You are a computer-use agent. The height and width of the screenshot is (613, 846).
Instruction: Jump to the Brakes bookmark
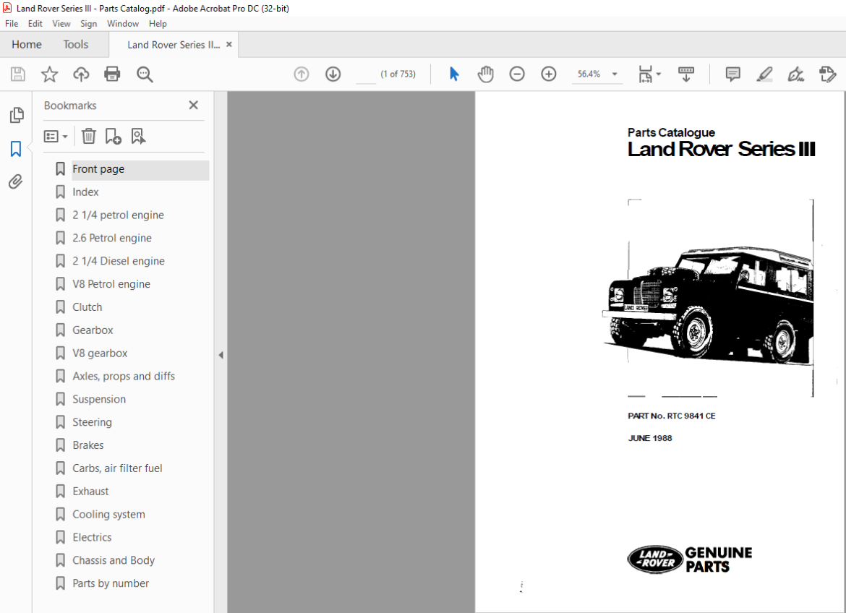click(x=88, y=445)
